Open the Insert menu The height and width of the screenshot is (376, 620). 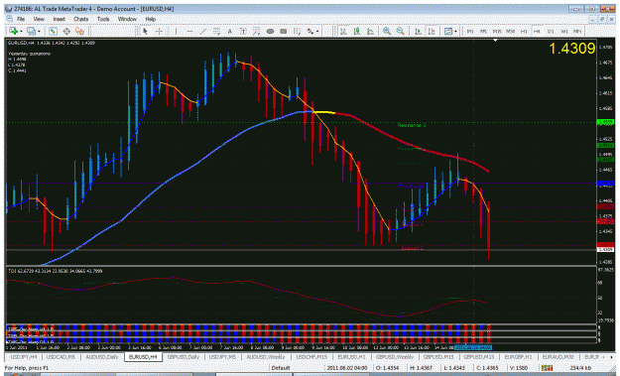pyautogui.click(x=59, y=19)
